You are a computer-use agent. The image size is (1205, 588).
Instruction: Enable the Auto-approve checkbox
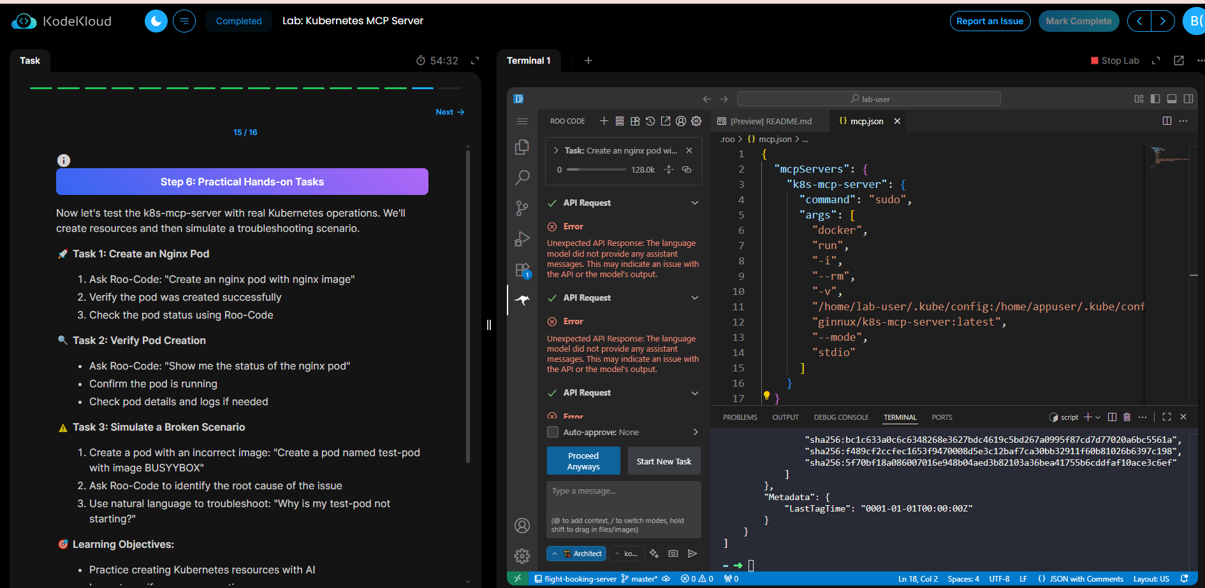pos(553,433)
